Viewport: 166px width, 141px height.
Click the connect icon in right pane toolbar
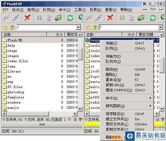pyautogui.click(x=89, y=18)
